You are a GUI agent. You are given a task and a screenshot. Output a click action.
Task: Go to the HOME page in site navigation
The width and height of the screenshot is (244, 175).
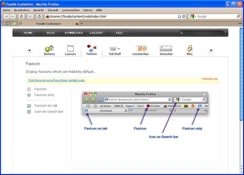pos(28,33)
